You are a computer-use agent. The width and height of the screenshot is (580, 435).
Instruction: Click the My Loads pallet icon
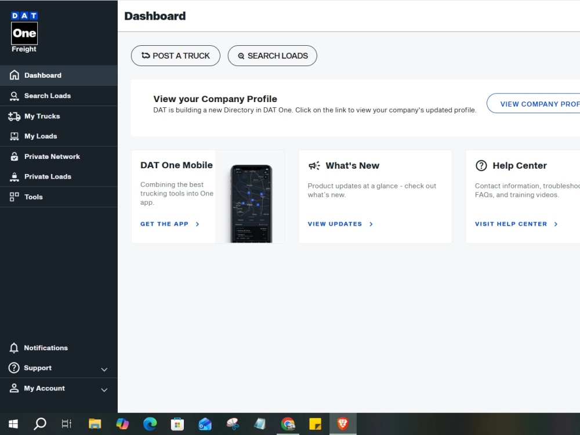14,136
